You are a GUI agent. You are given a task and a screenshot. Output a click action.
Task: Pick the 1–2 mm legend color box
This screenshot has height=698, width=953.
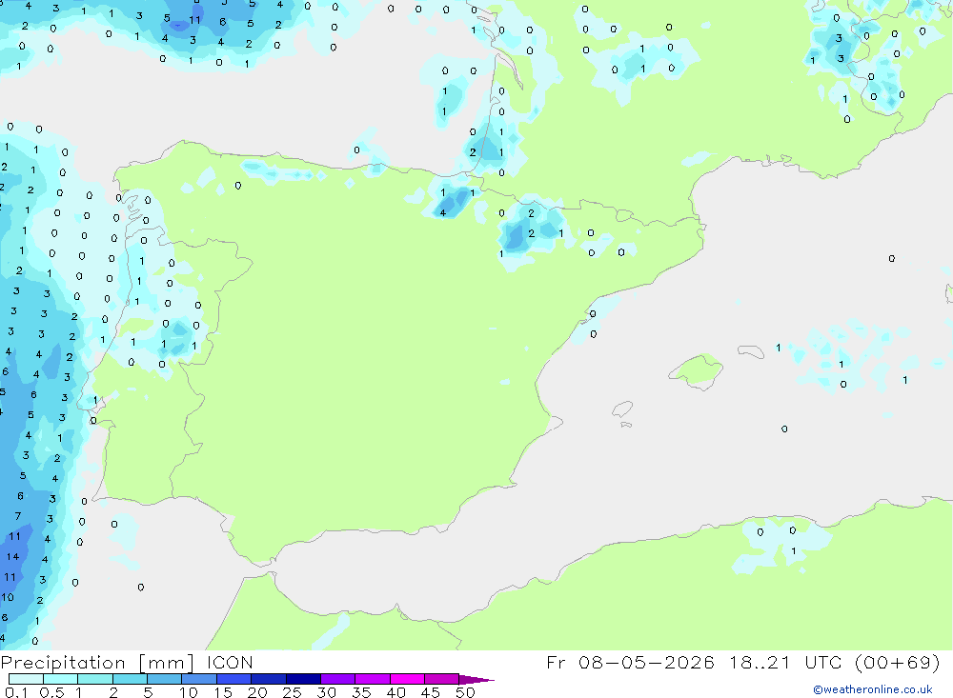95,679
